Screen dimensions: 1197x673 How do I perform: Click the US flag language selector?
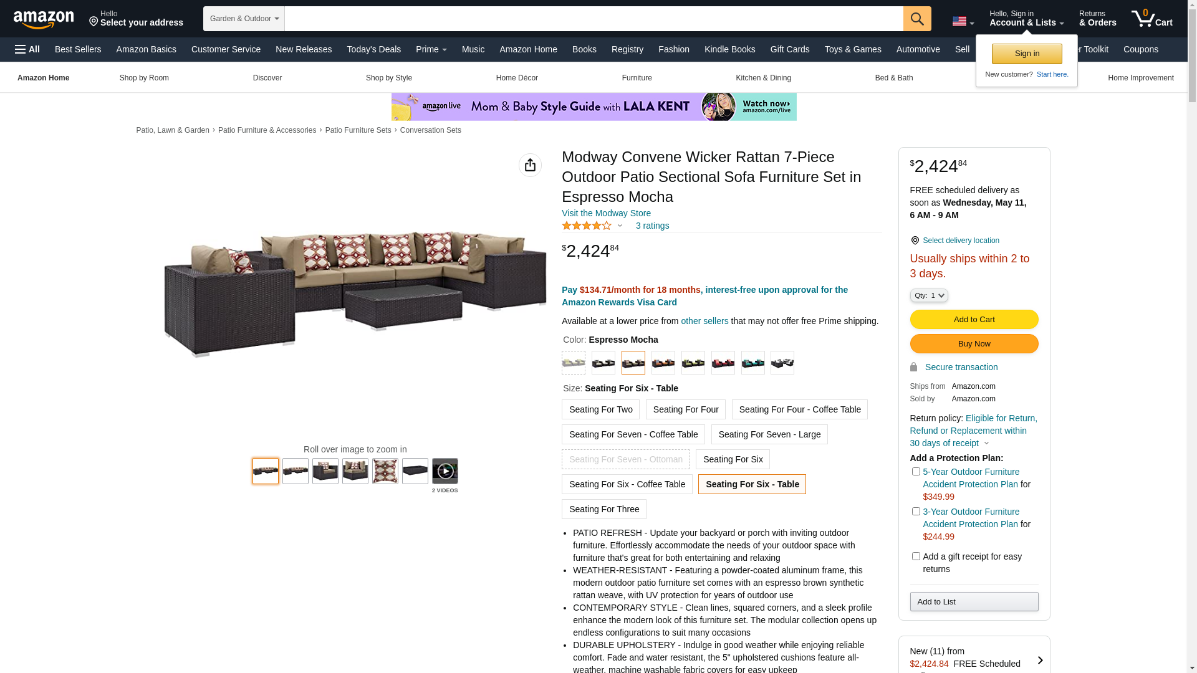[963, 22]
